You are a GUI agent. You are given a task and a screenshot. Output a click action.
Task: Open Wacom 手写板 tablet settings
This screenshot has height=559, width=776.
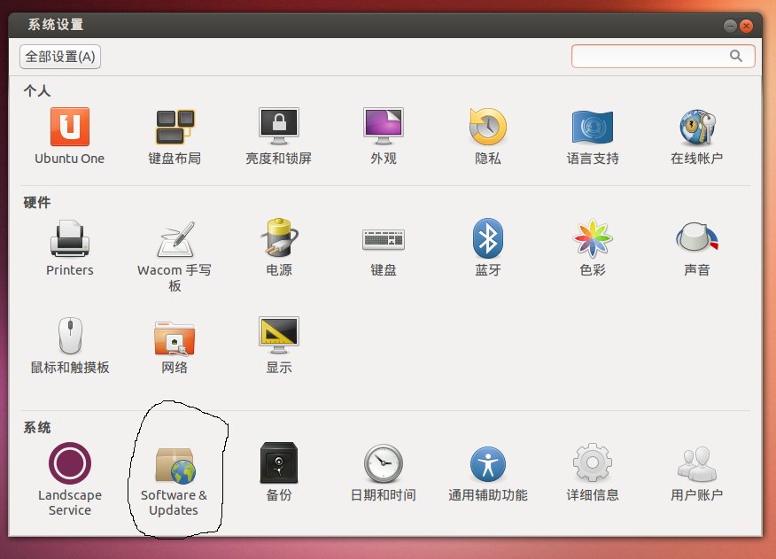pos(175,255)
